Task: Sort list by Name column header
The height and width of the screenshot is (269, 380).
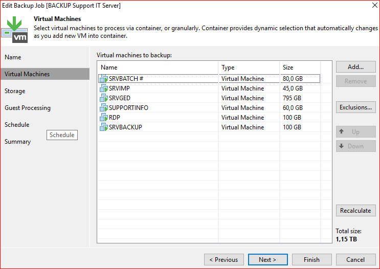Action: click(x=158, y=68)
